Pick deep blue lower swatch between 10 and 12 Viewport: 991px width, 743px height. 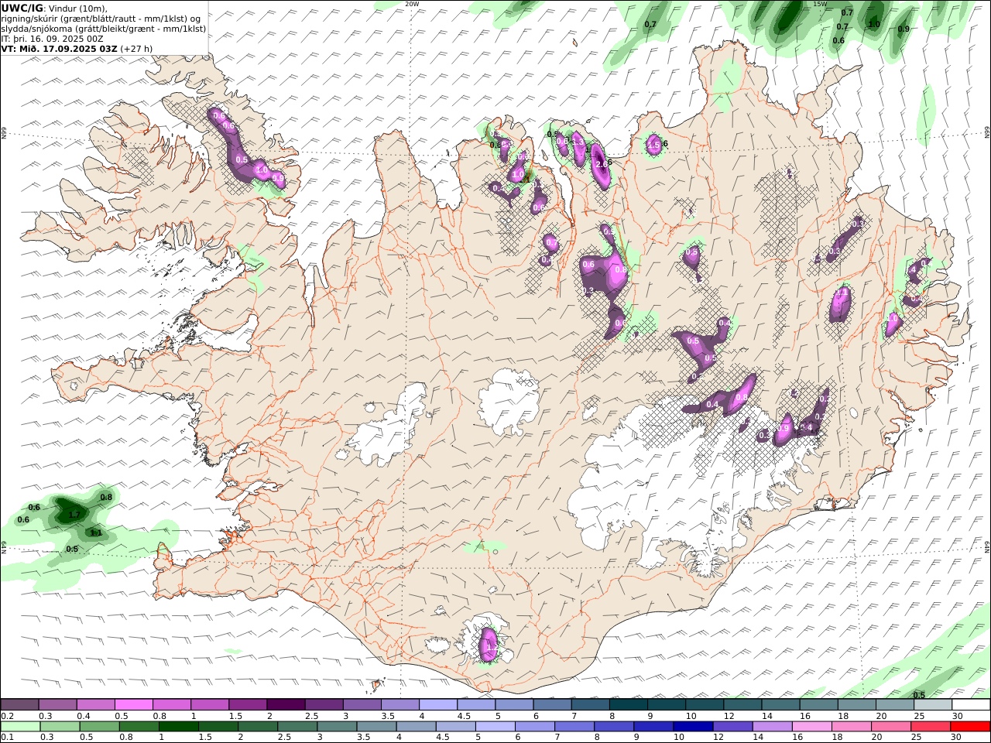coord(694,727)
